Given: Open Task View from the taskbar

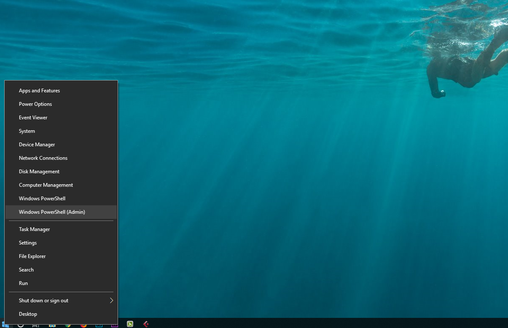Looking at the screenshot, I should 36,325.
